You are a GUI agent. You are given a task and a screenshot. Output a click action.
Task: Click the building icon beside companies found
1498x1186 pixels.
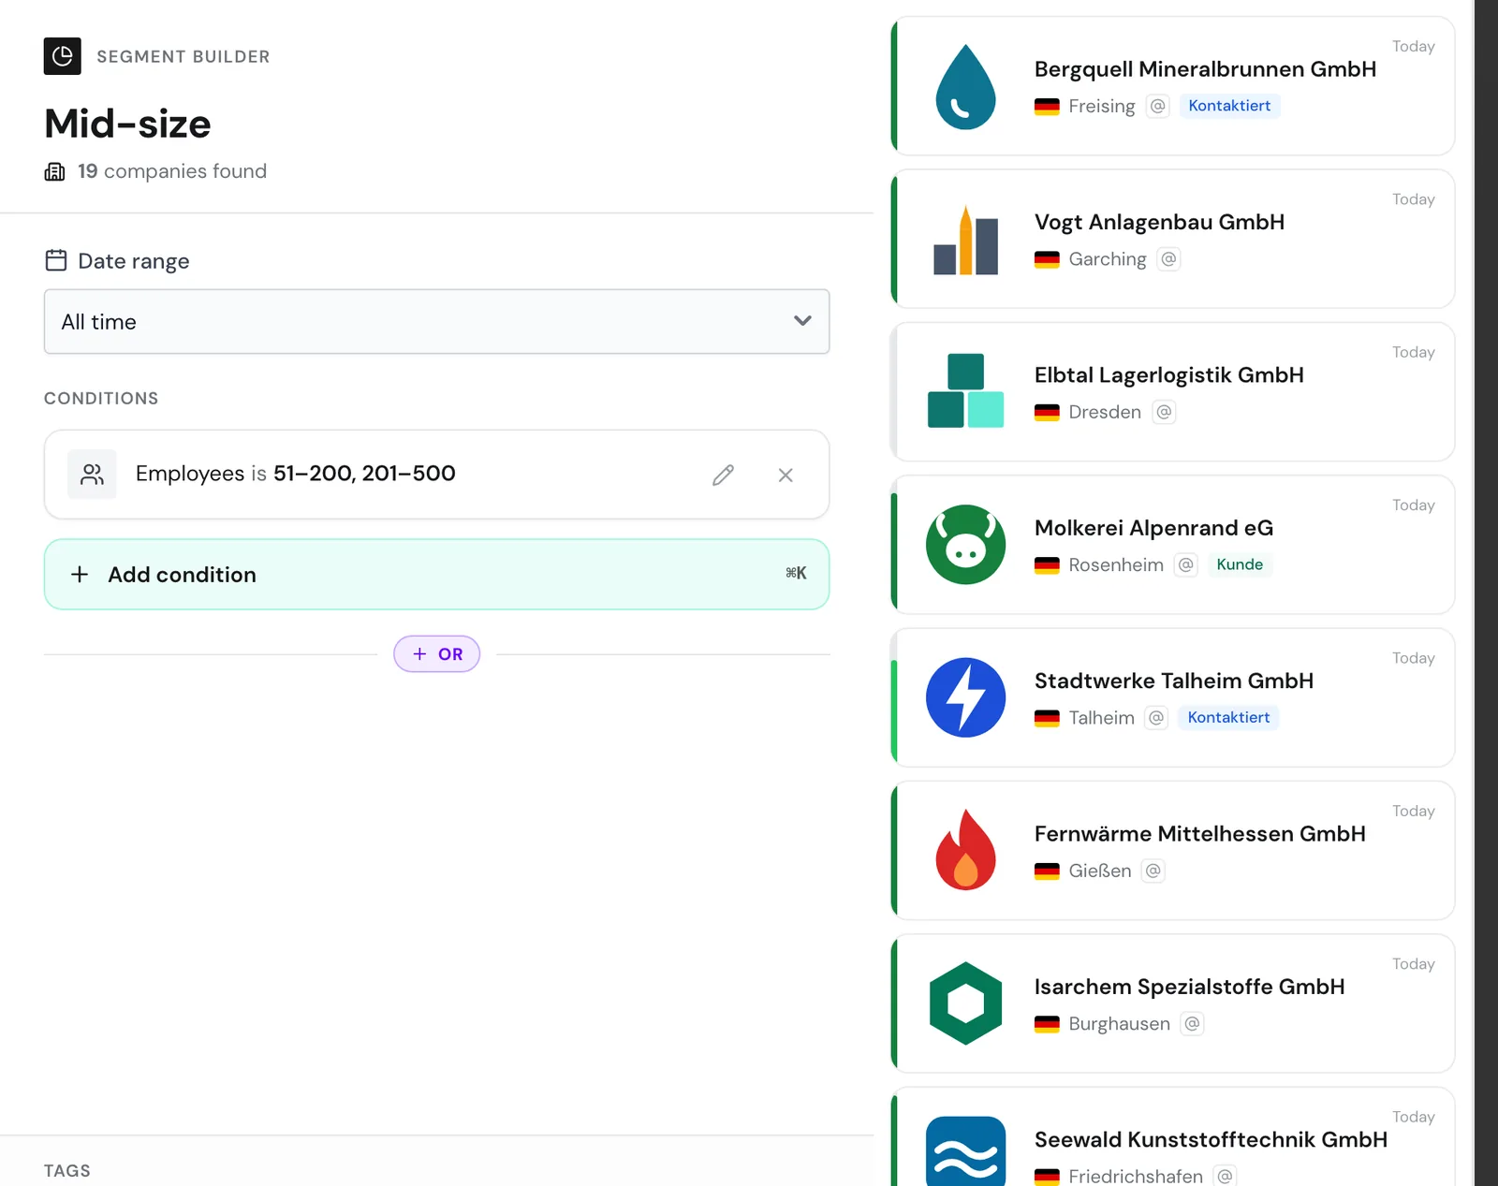tap(55, 171)
